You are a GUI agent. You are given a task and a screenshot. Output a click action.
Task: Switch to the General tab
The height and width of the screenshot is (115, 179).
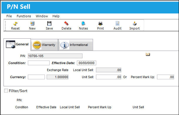(x=17, y=44)
